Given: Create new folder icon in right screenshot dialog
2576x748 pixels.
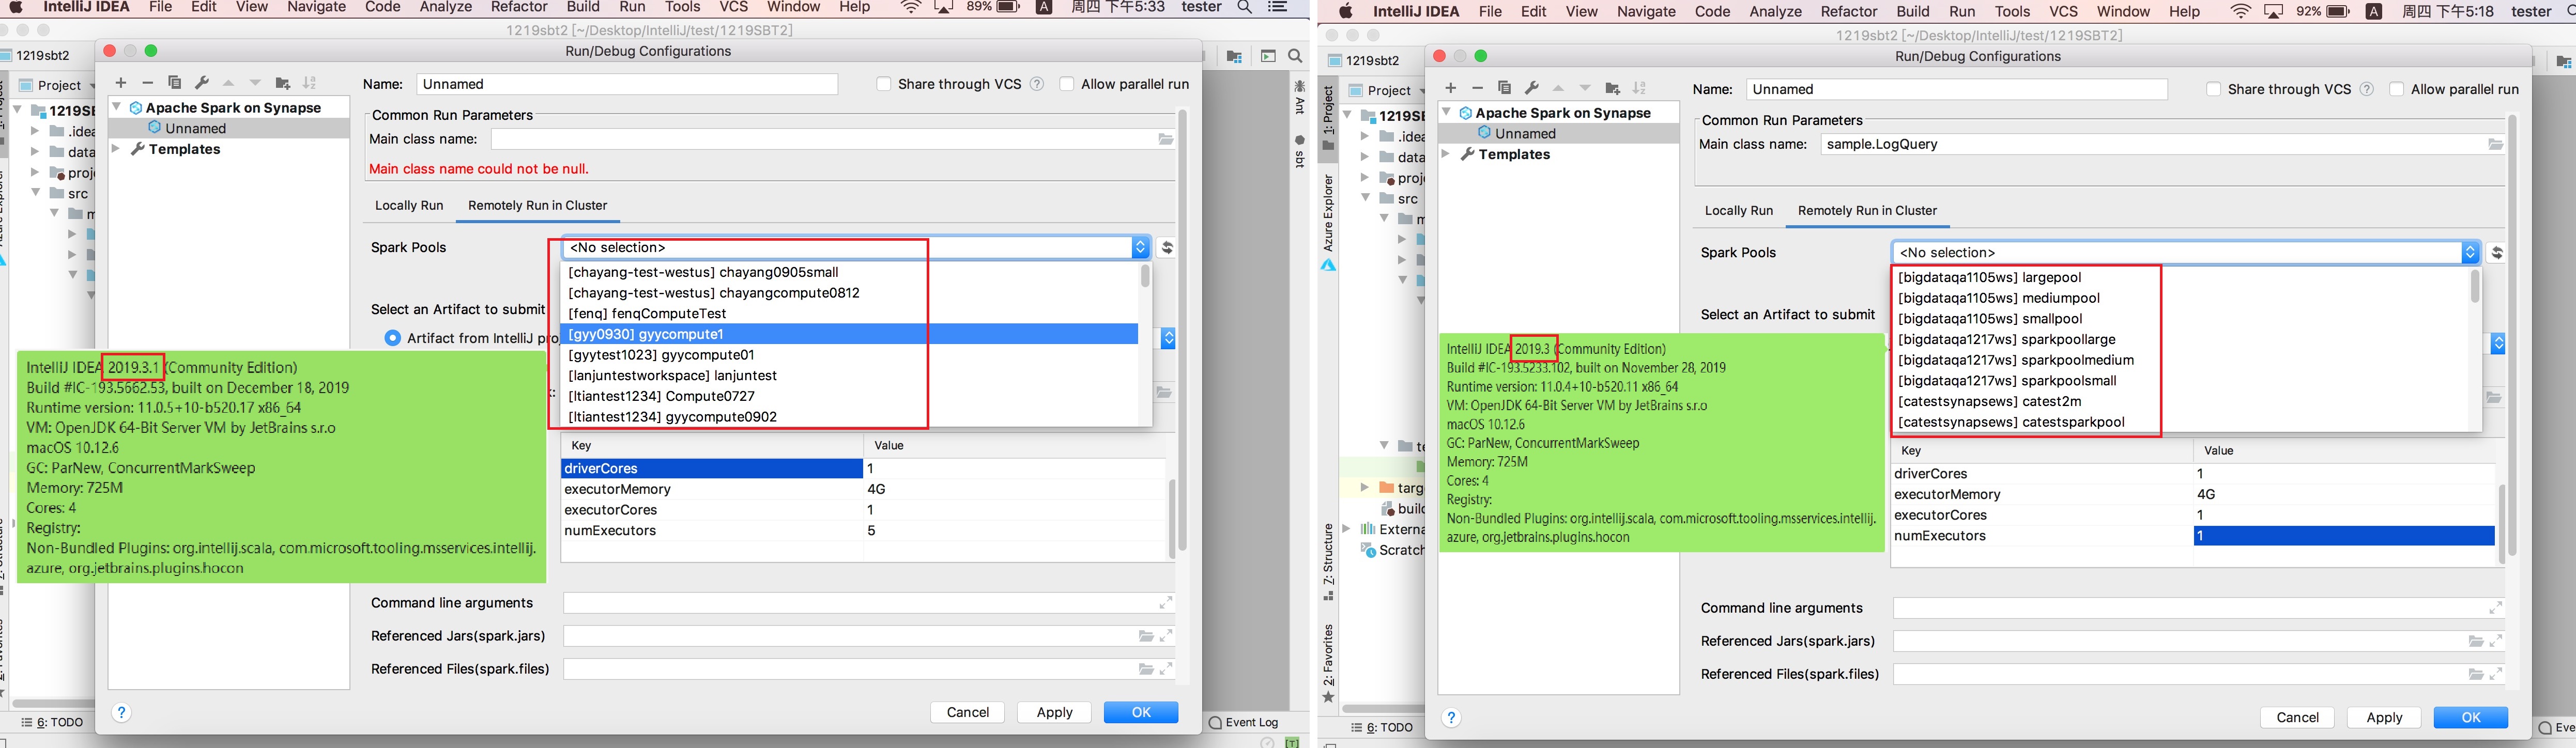Looking at the screenshot, I should coord(1612,88).
